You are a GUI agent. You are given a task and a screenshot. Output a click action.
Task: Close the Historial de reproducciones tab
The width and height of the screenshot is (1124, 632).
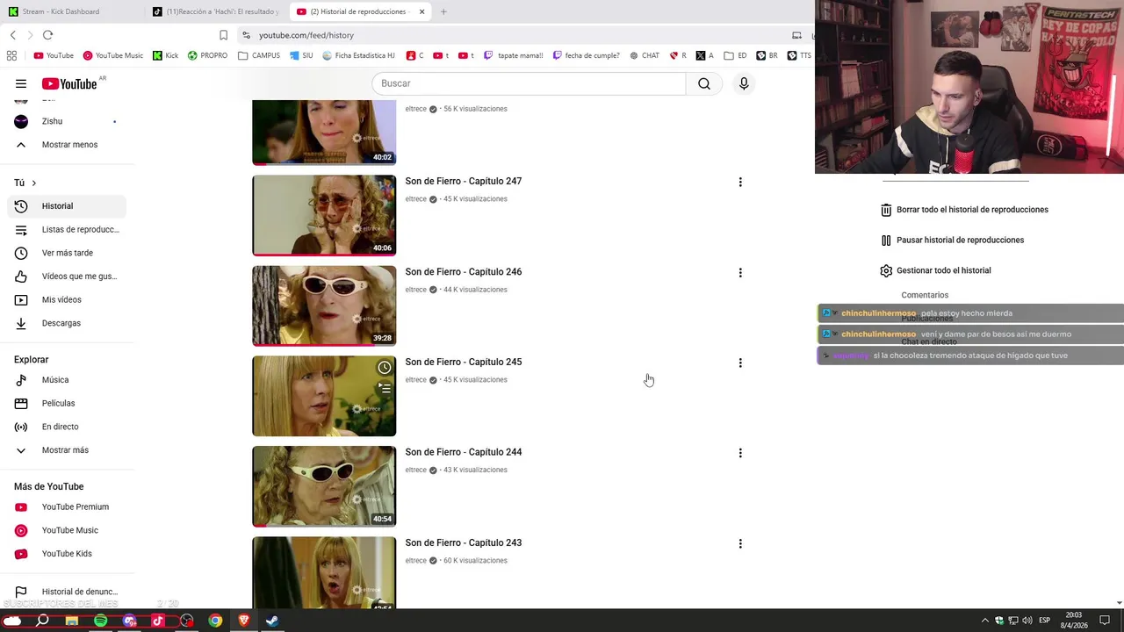click(422, 11)
